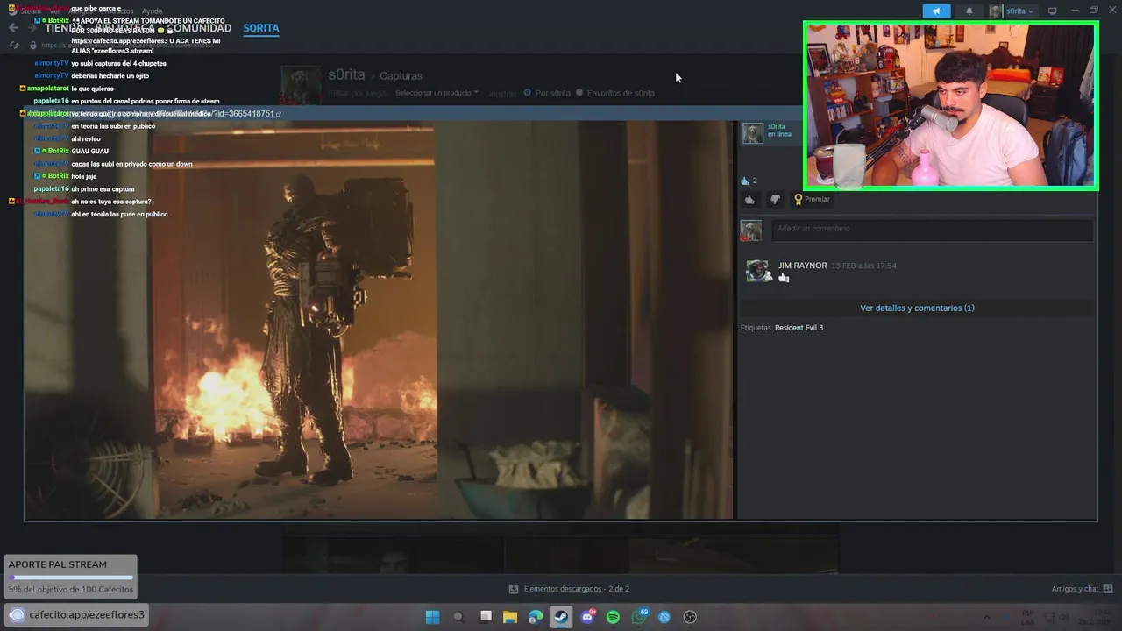Click the Aporte pal stream progress bar
Image resolution: width=1122 pixels, height=631 pixels.
[x=71, y=578]
